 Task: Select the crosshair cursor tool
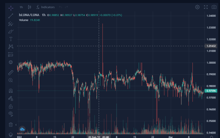click(x=11, y=8)
